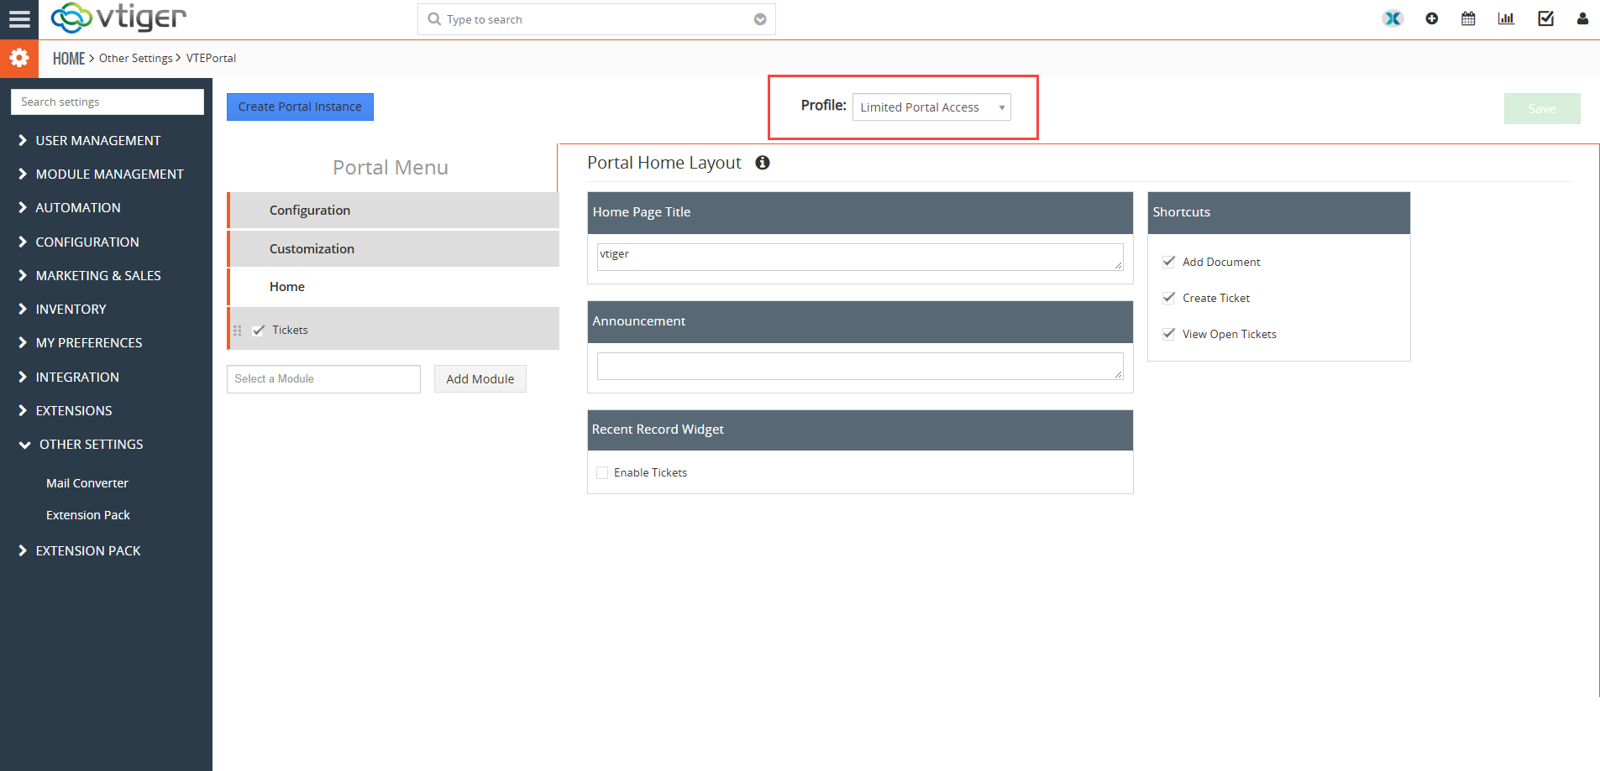
Task: Select Mail Converter in sidebar
Action: [87, 483]
